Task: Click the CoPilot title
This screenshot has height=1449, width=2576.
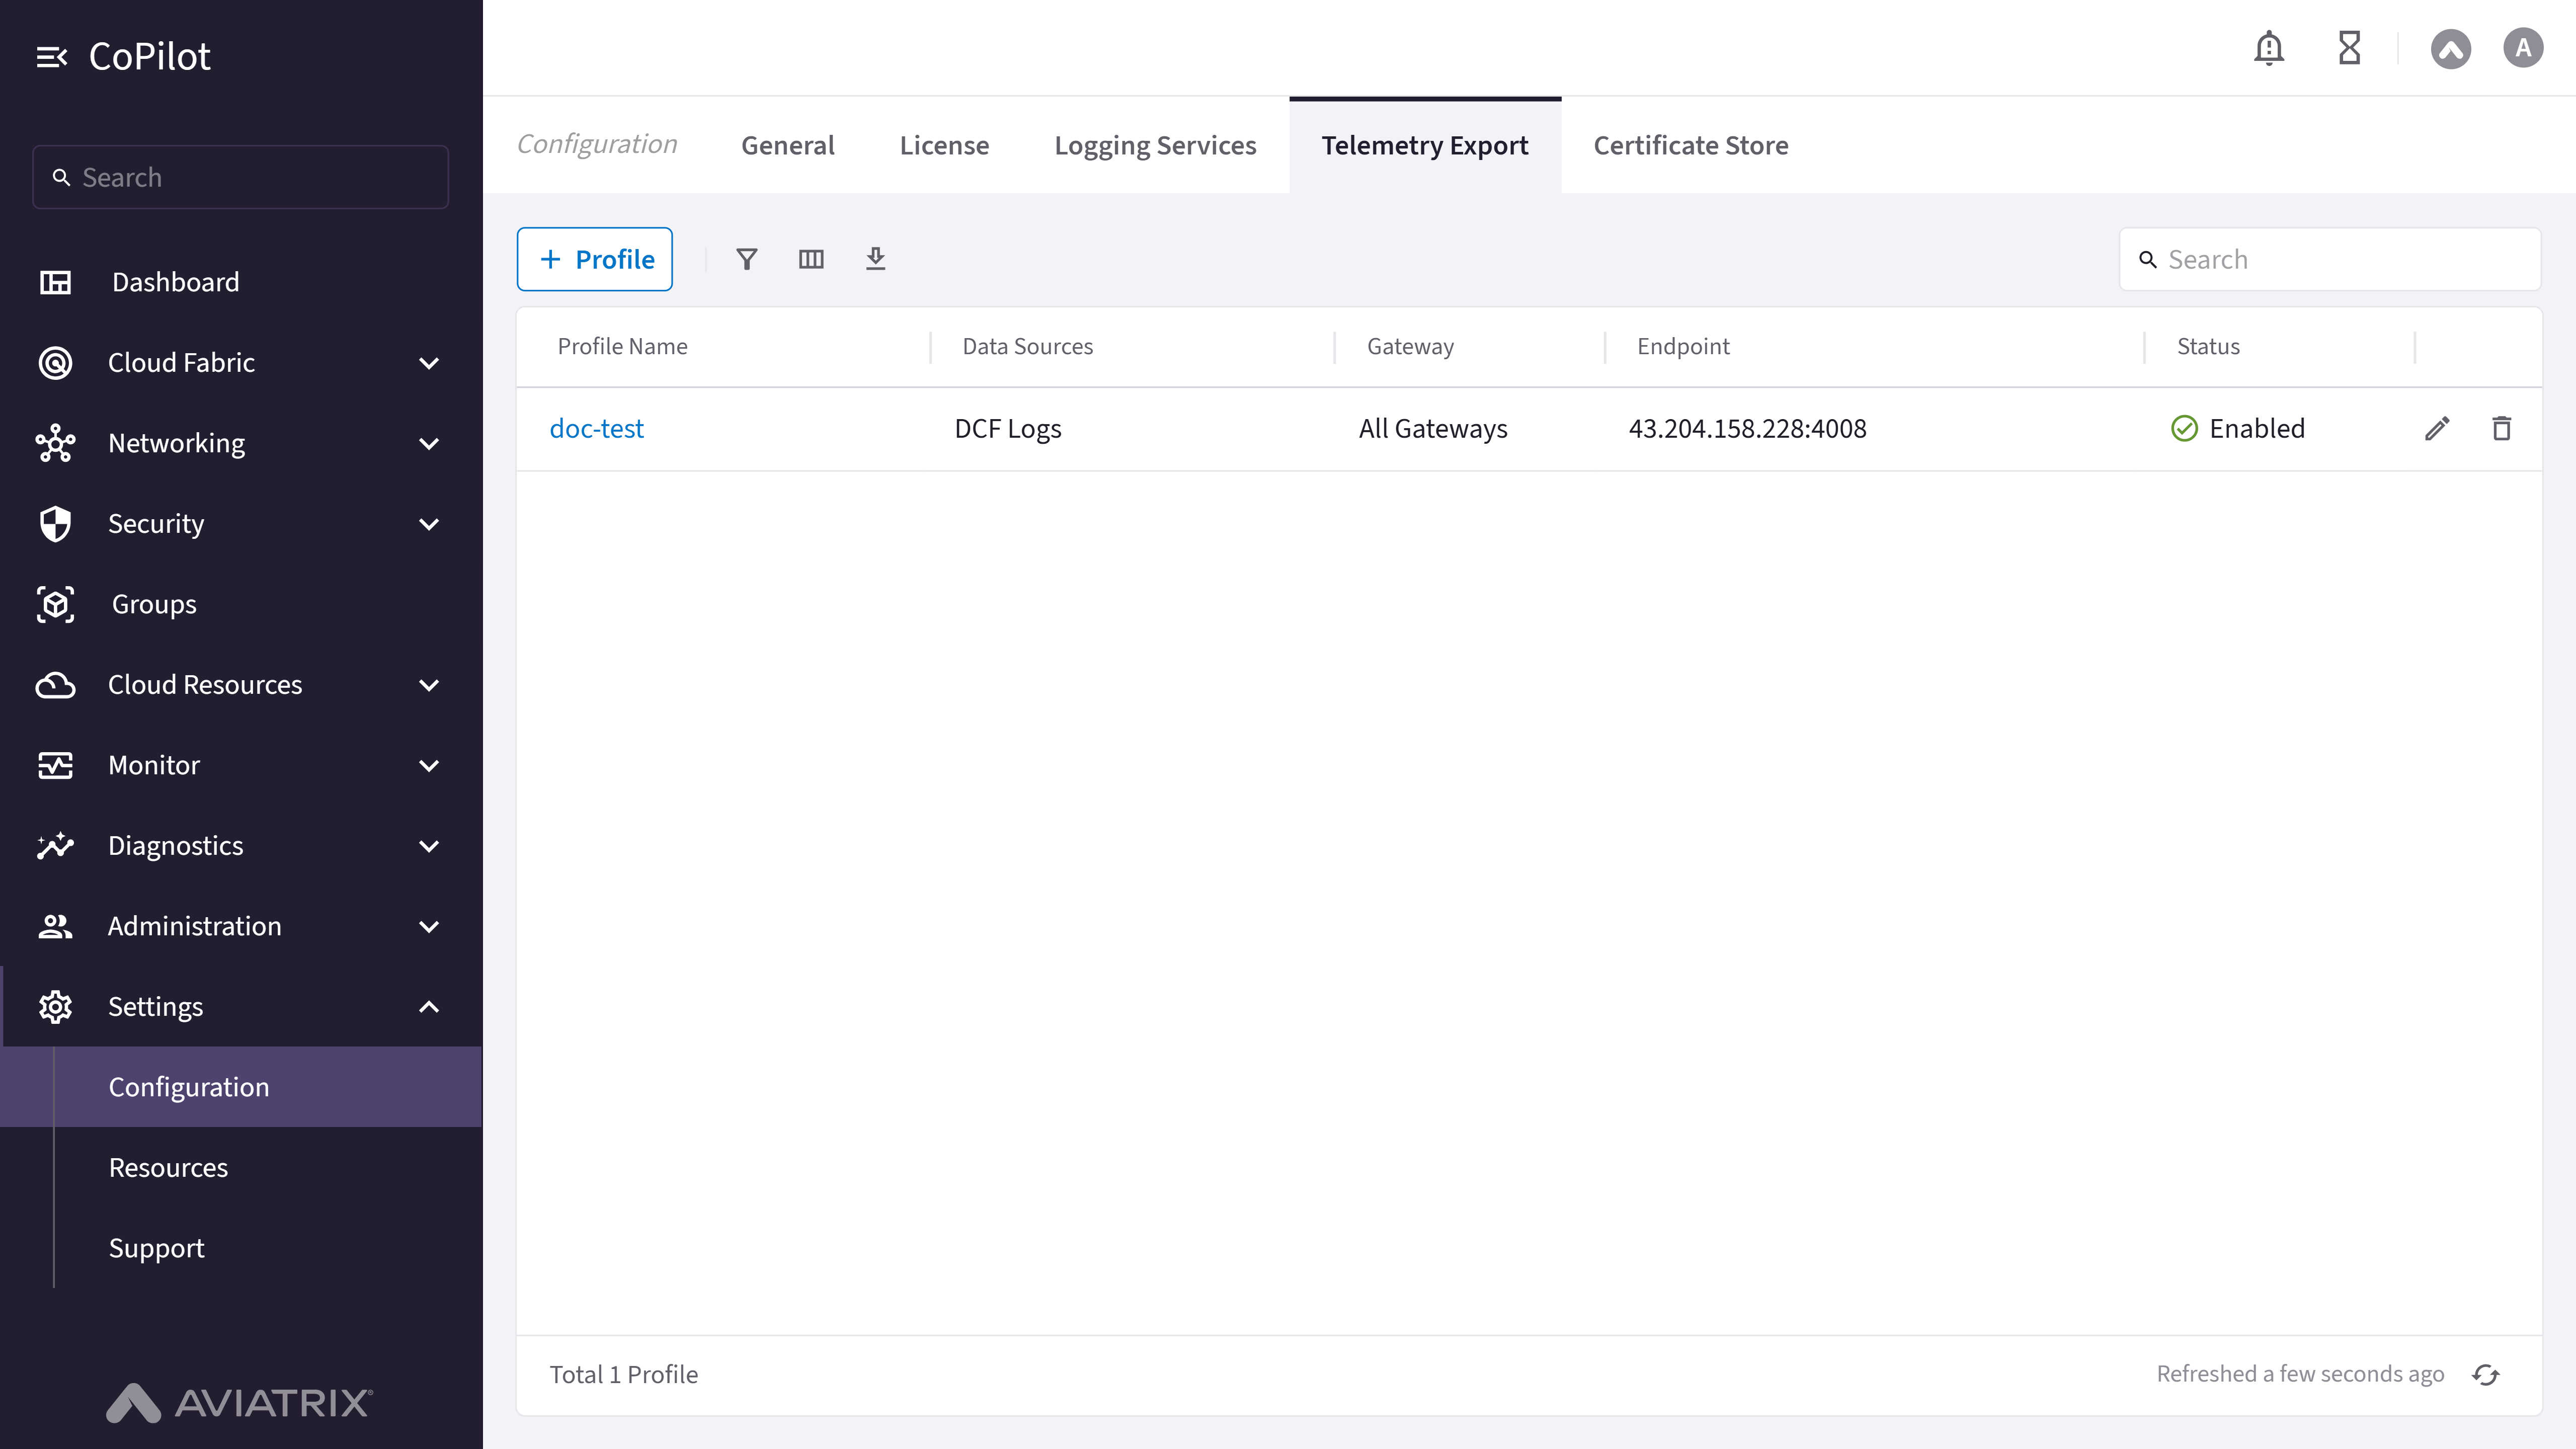Action: [150, 57]
